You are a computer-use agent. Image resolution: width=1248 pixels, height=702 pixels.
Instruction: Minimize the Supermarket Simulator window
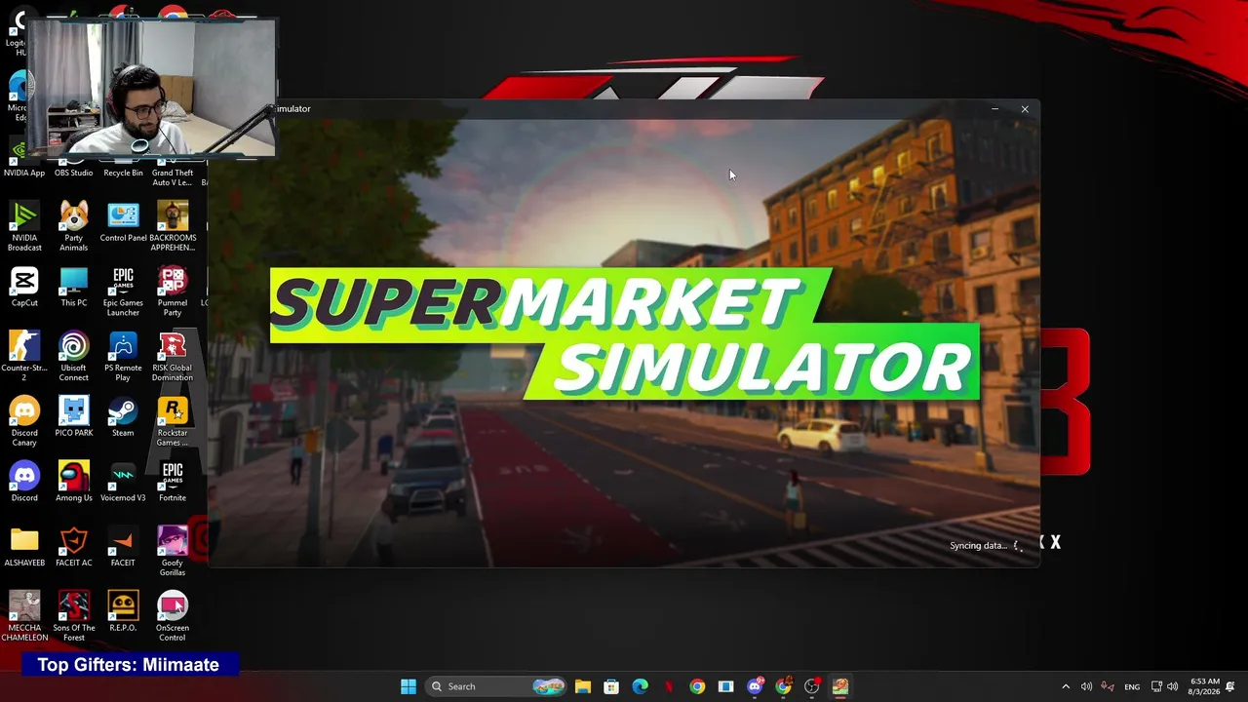tap(994, 109)
